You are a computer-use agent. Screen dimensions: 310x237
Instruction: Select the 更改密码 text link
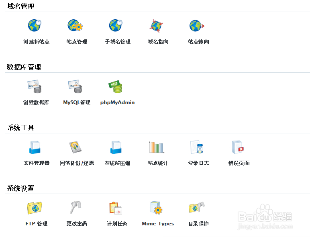coord(77,224)
